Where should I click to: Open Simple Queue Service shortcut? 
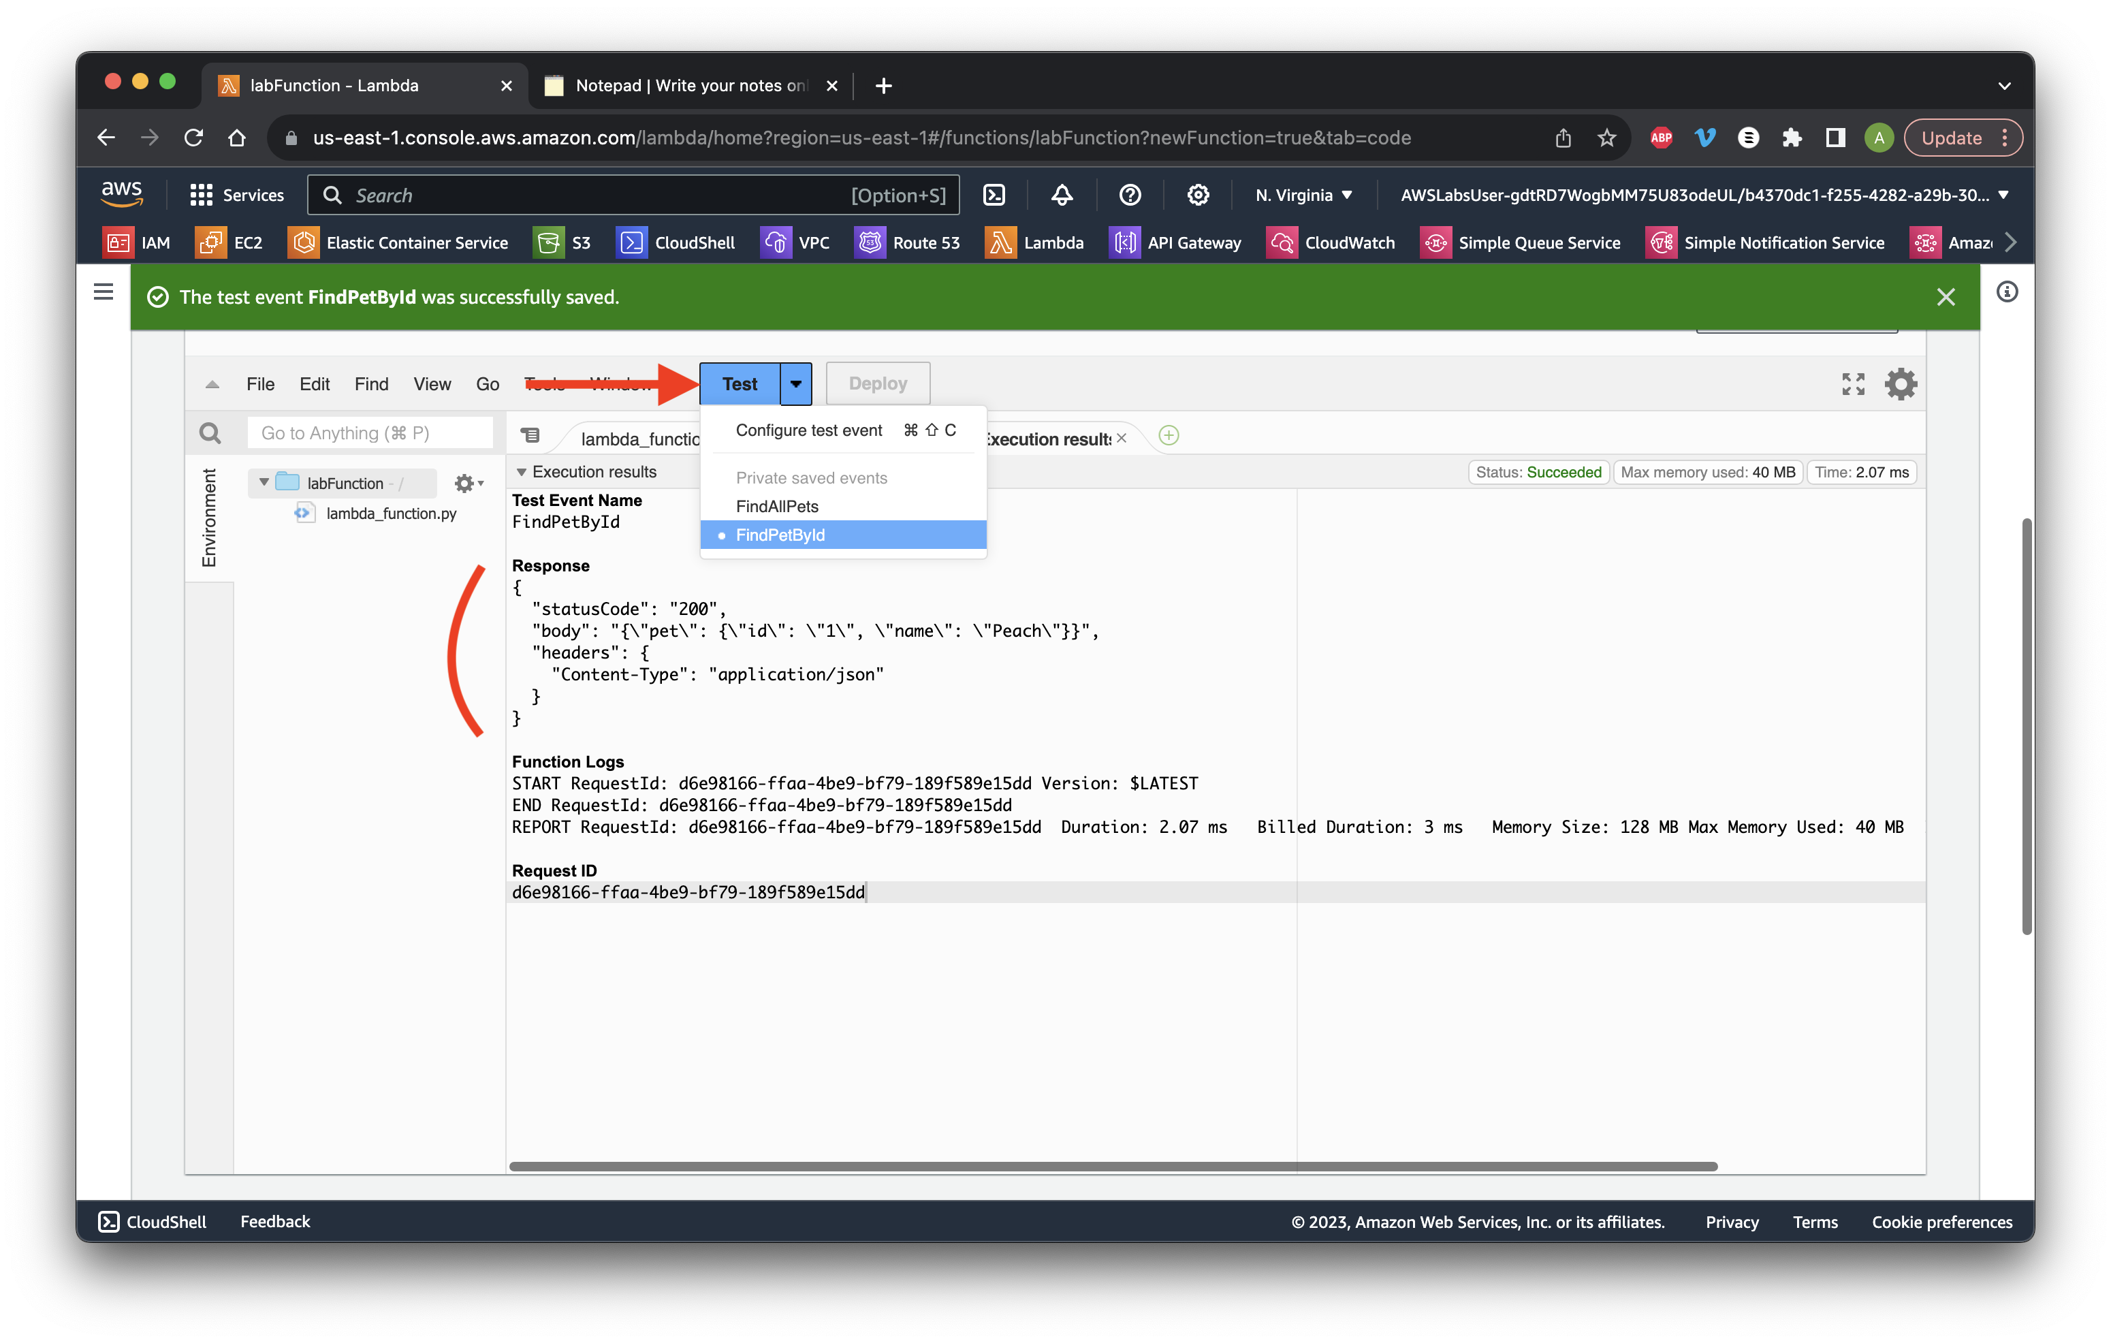[1520, 243]
